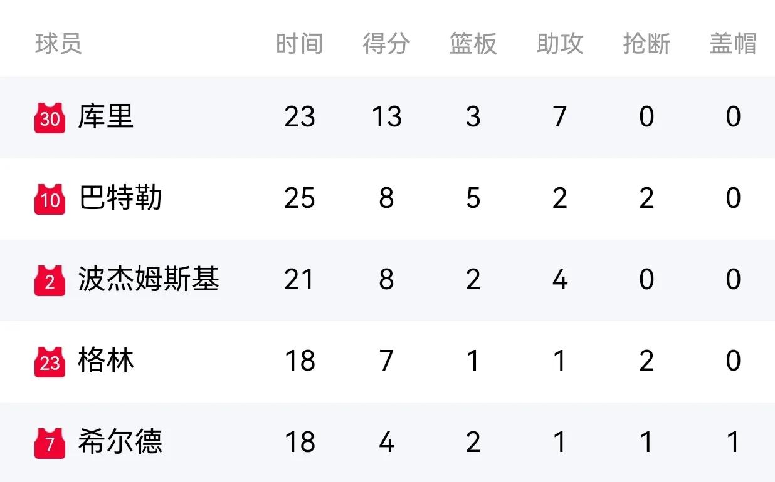Sort by the 篮板 column header

[x=473, y=44]
